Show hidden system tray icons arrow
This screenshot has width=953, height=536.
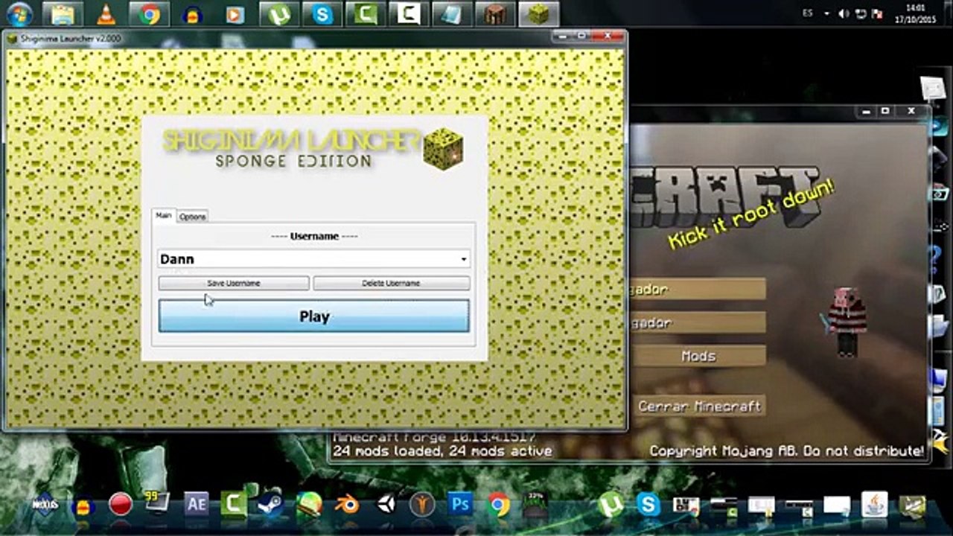(827, 13)
